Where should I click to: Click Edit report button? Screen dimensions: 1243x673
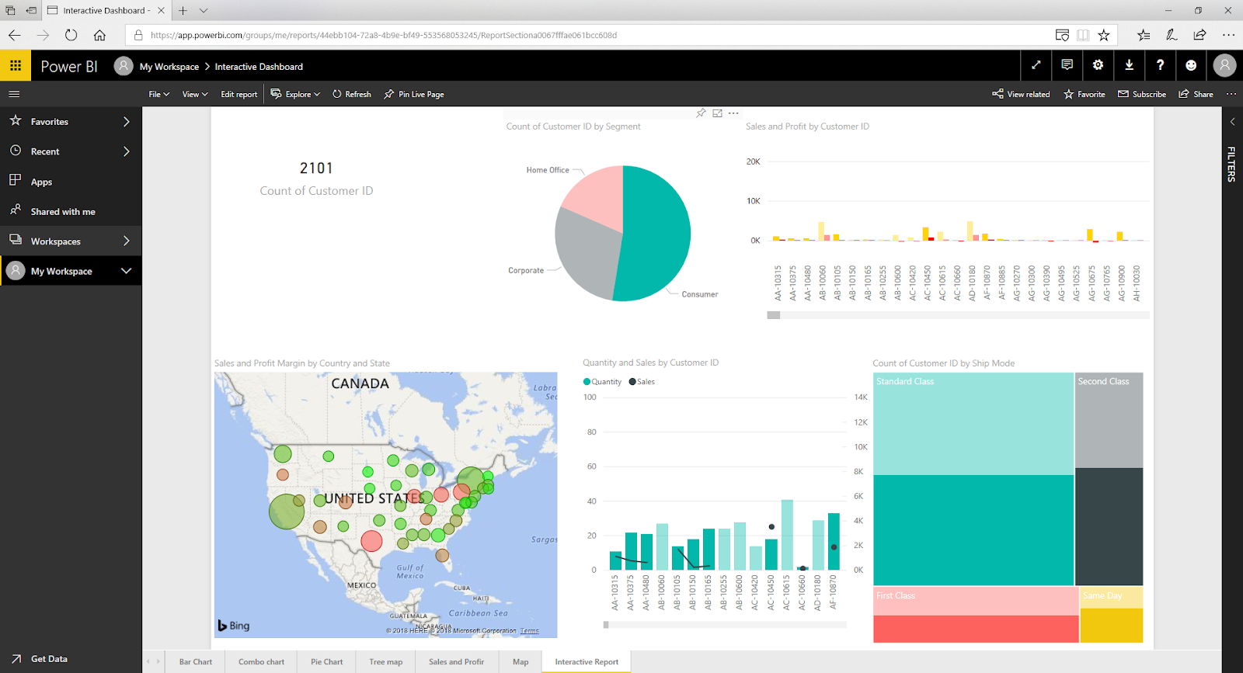pos(239,94)
